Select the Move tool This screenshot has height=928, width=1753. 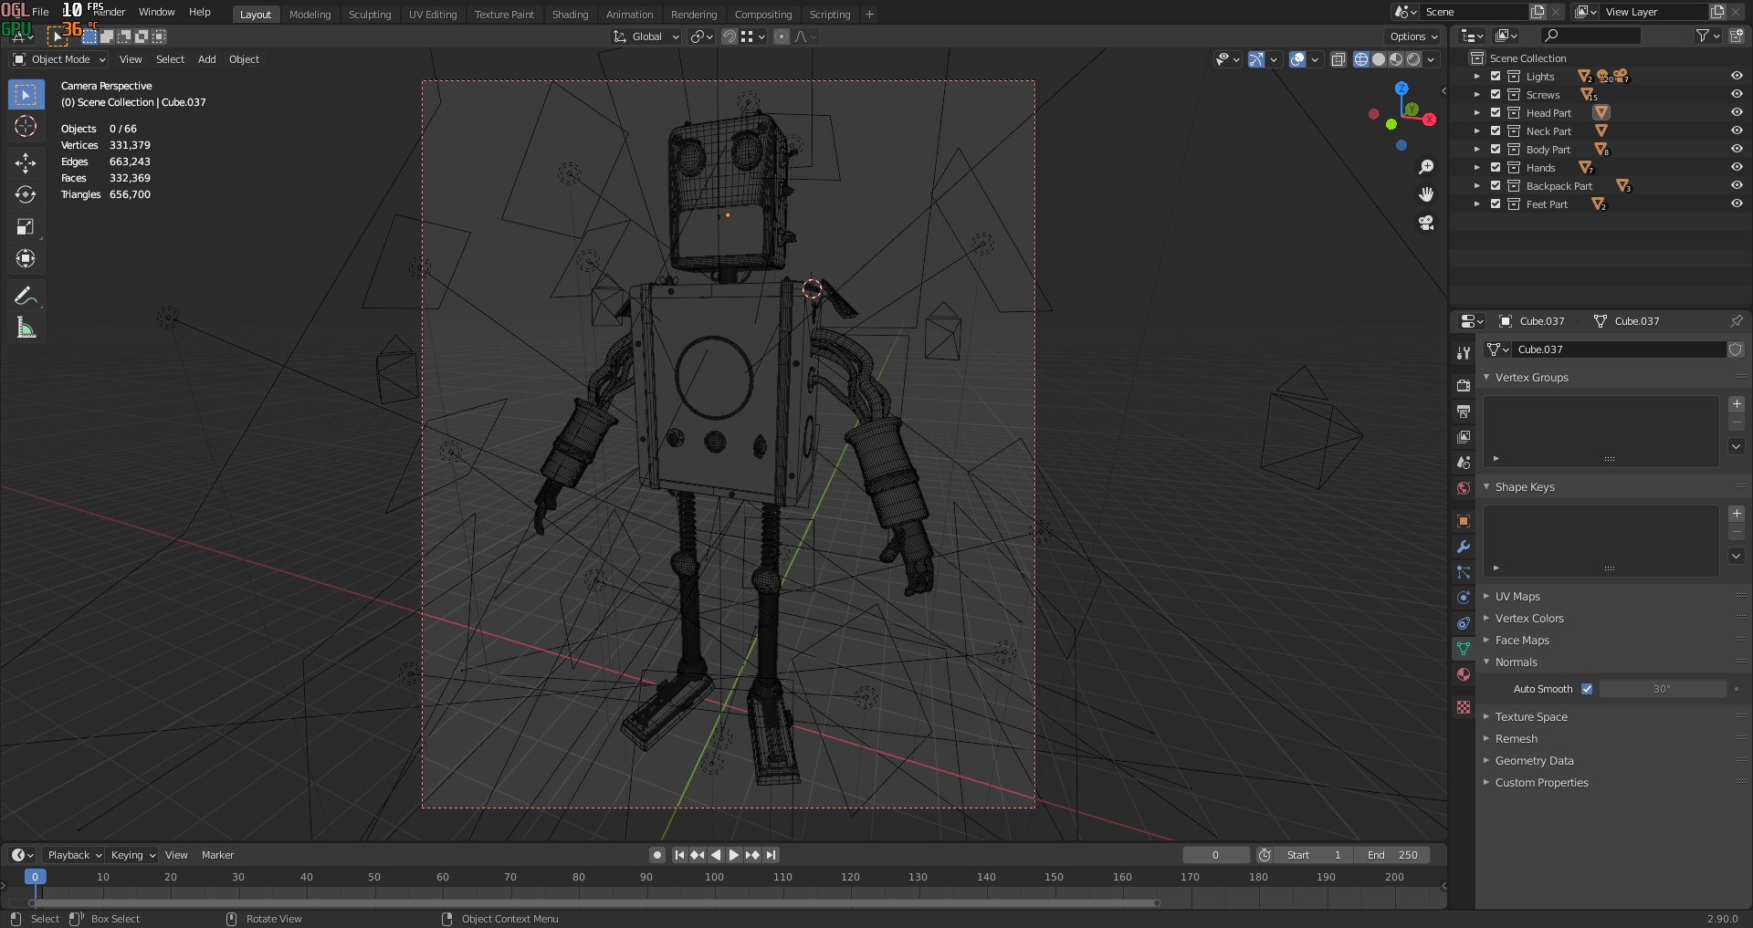(26, 162)
